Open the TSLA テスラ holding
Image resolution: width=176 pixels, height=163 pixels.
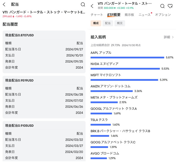99,120
